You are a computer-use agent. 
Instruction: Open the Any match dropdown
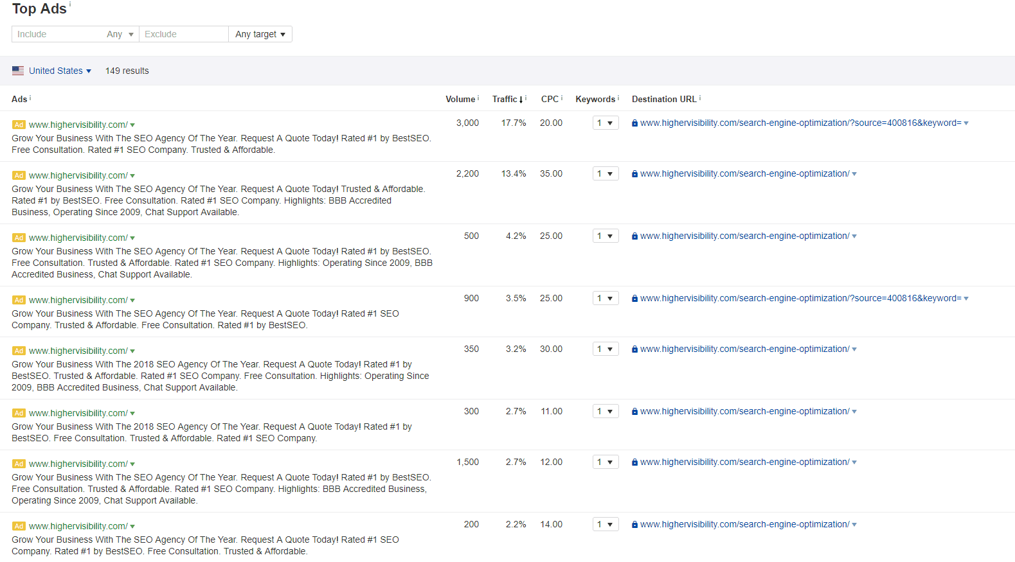[120, 34]
